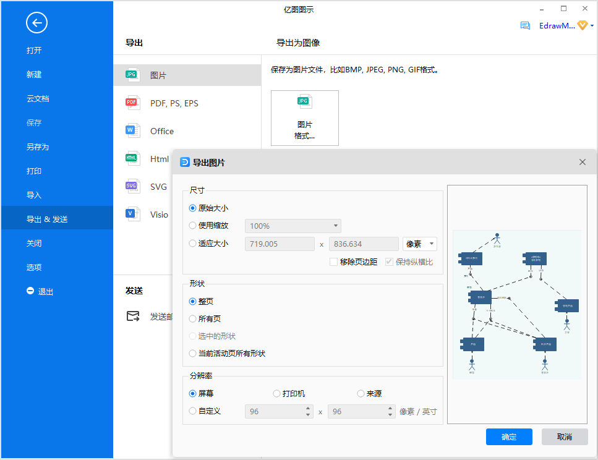Image resolution: width=598 pixels, height=460 pixels.
Task: Toggle the 保持纵横比 checkbox
Action: [x=389, y=262]
